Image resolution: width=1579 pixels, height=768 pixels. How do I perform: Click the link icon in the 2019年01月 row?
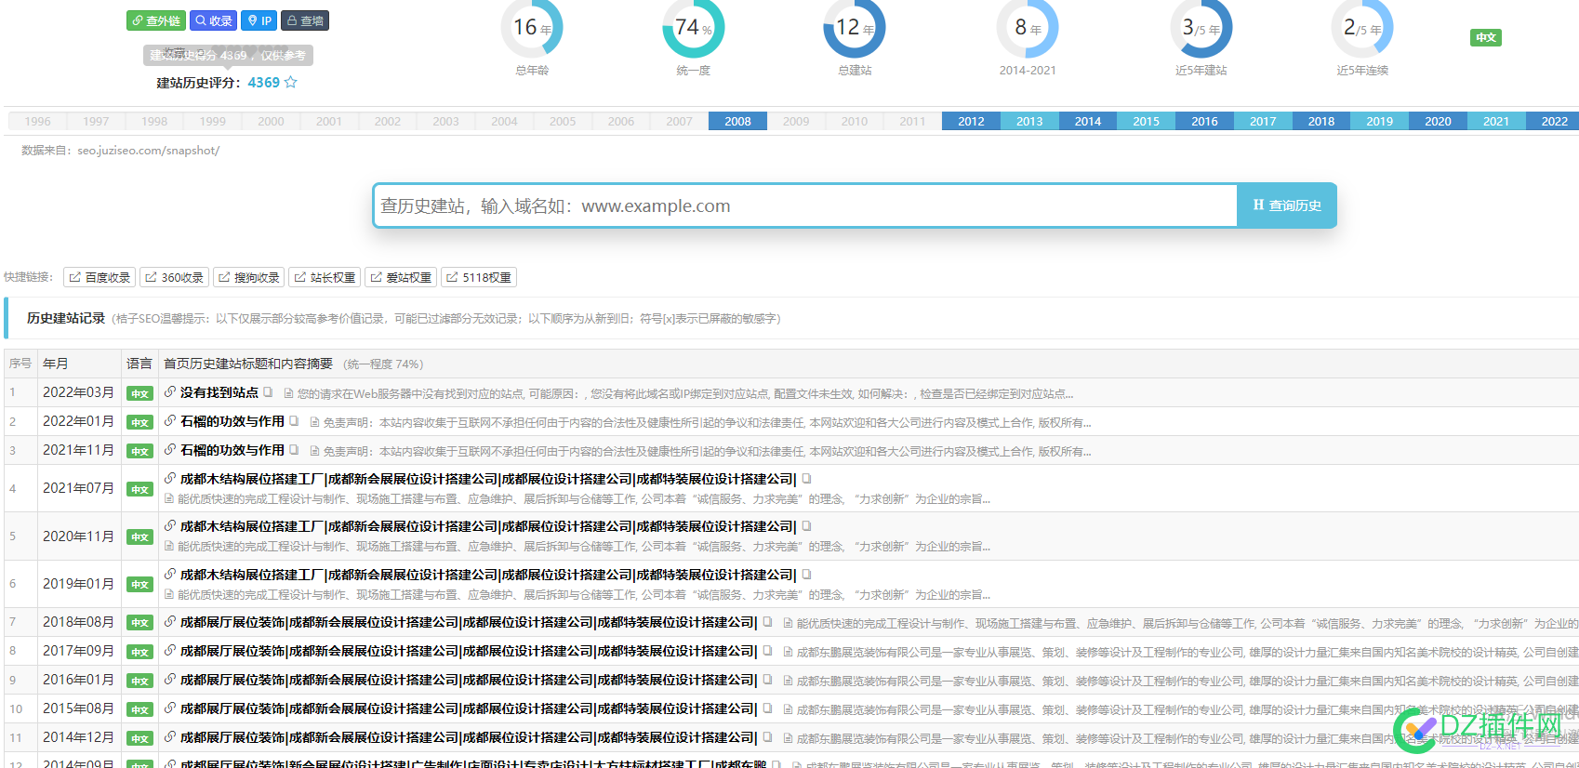coord(170,575)
